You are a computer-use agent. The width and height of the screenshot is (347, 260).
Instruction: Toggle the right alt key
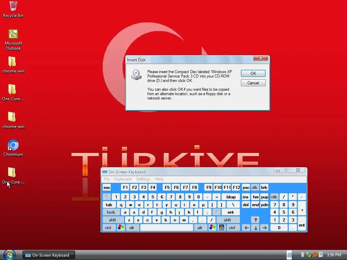[200, 227]
